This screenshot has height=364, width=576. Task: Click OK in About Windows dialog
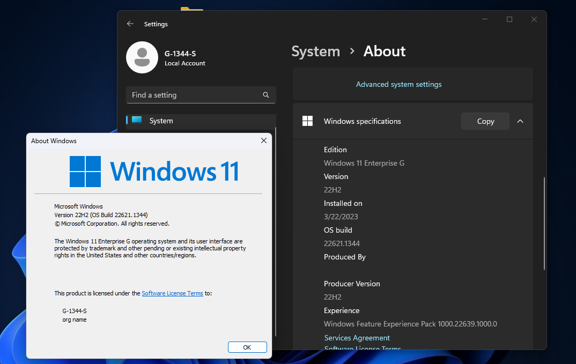pyautogui.click(x=247, y=347)
